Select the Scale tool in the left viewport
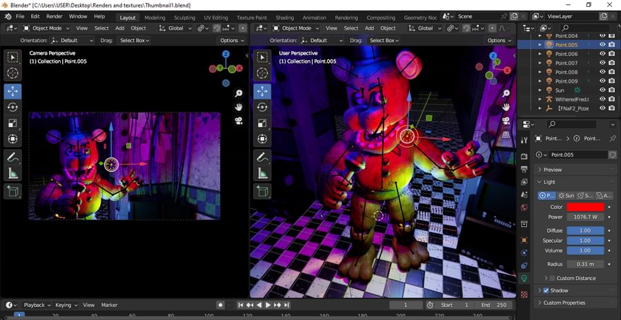 click(x=12, y=123)
